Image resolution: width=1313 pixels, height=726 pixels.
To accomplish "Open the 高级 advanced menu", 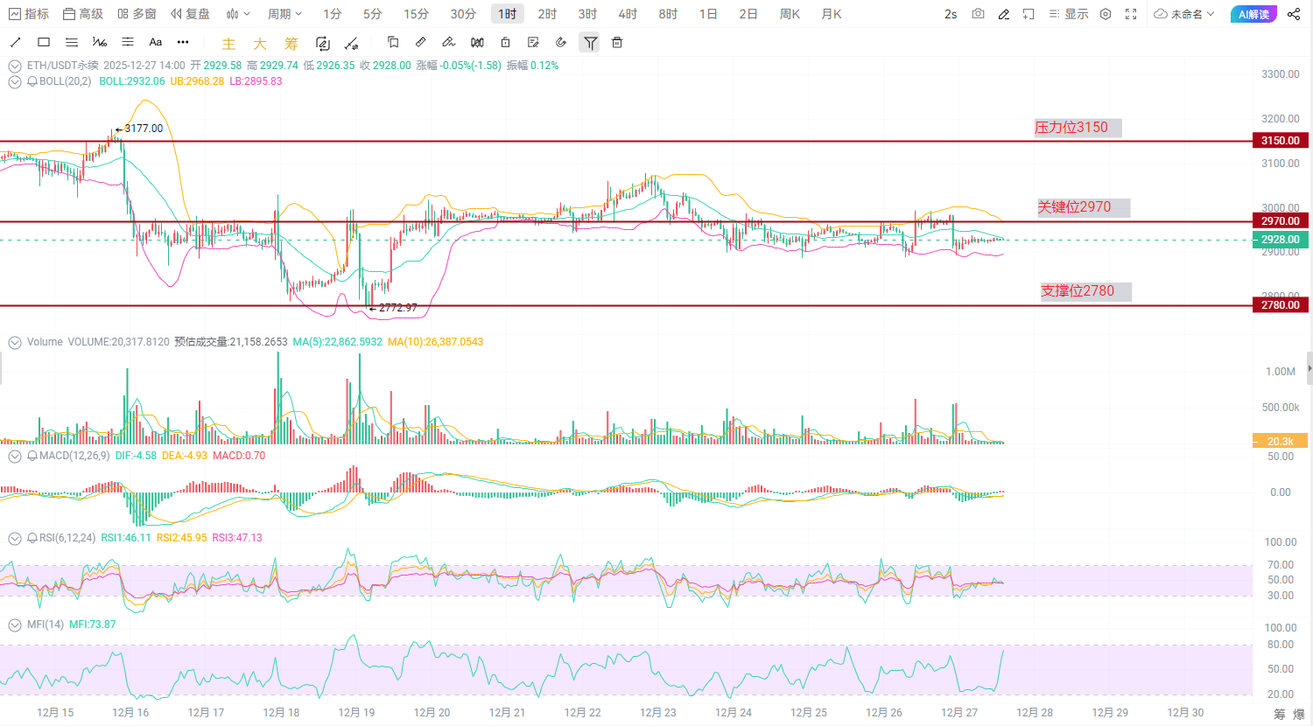I will point(83,14).
